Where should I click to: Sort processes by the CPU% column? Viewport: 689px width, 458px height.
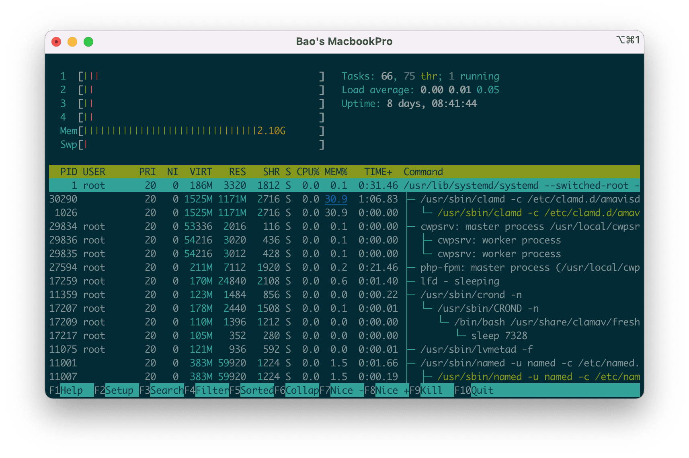coord(308,172)
